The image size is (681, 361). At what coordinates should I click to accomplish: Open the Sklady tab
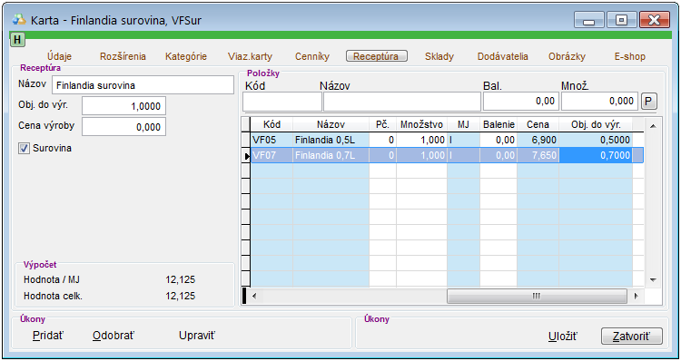point(439,56)
